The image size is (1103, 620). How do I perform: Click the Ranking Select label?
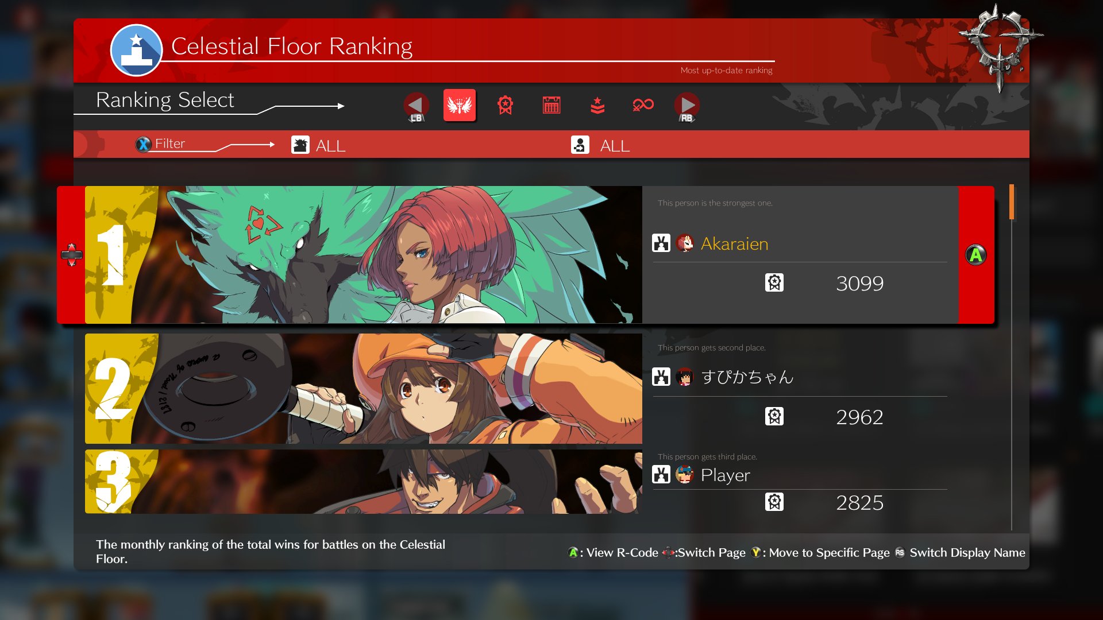165,100
